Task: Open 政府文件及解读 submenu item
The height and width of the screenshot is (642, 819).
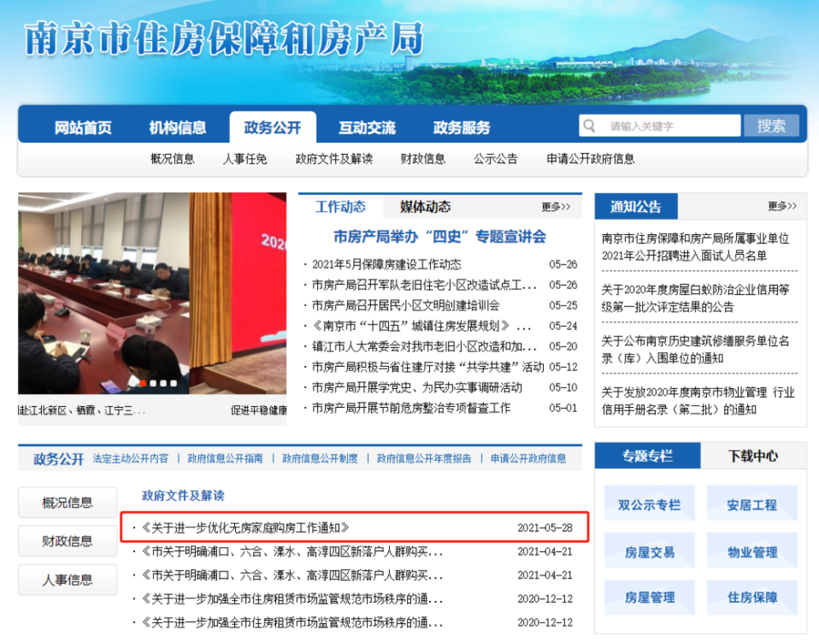Action: click(x=334, y=159)
